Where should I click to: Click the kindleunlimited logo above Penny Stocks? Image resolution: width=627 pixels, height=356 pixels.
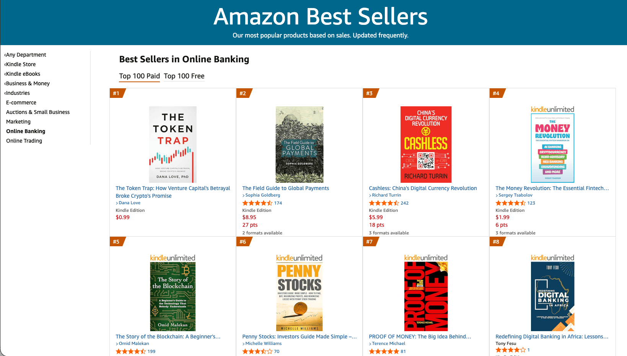tap(299, 258)
